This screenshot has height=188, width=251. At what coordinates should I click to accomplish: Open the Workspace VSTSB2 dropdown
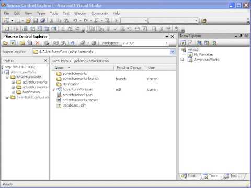[166, 43]
